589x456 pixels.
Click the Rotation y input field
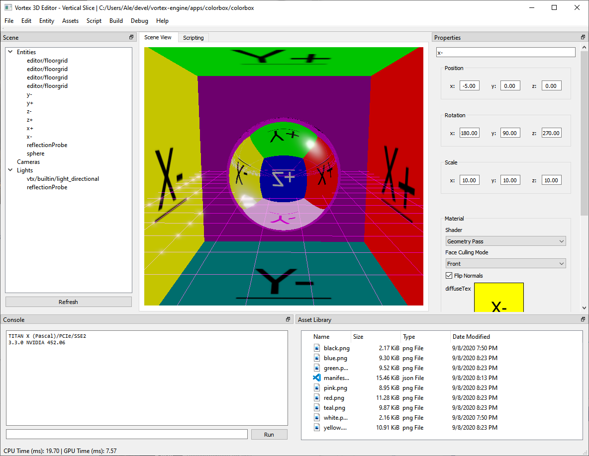pos(510,133)
